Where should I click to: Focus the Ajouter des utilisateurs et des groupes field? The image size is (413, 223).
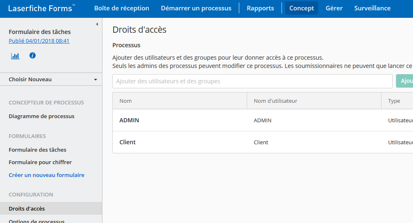tap(253, 81)
